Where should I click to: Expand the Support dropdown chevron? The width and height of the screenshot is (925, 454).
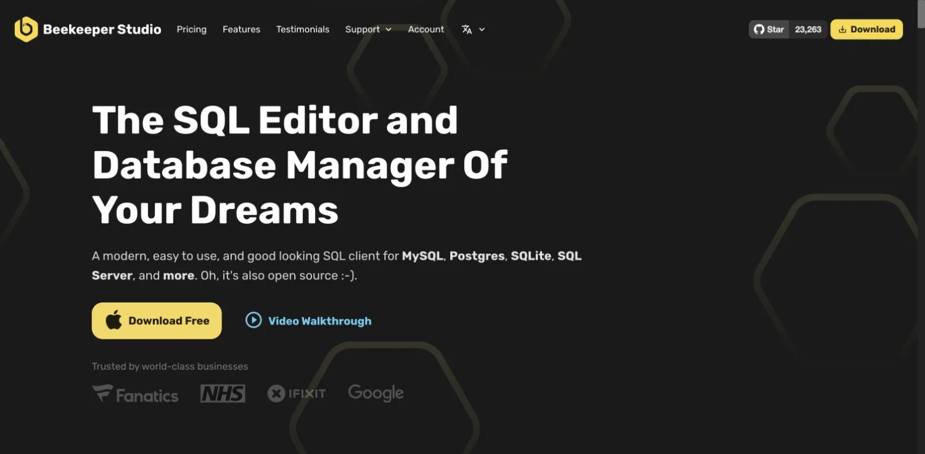tap(388, 30)
